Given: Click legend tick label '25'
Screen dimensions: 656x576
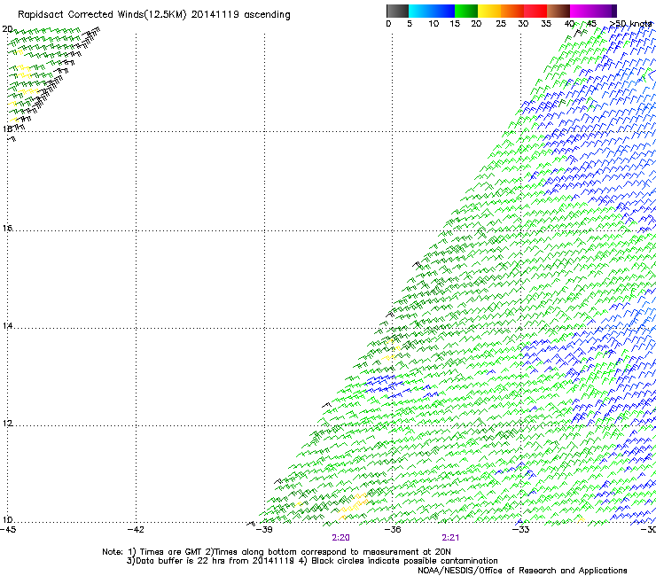Looking at the screenshot, I should (501, 24).
